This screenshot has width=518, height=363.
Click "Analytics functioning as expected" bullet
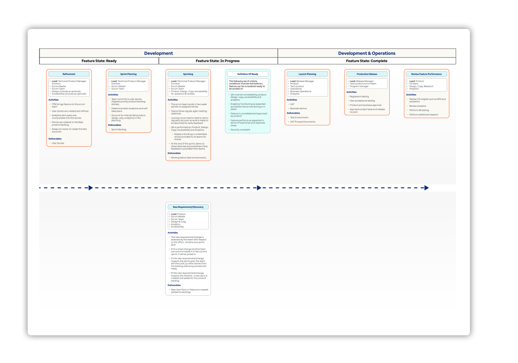click(248, 106)
